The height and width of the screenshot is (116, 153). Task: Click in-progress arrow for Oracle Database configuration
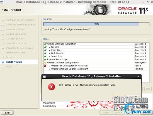coord(45,63)
